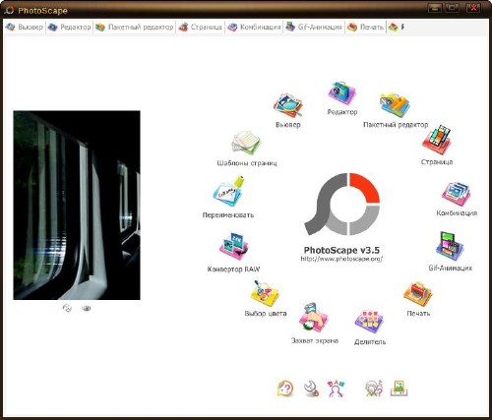Click the help question-mark speech bubble icon
The image size is (492, 420).
coord(285,389)
